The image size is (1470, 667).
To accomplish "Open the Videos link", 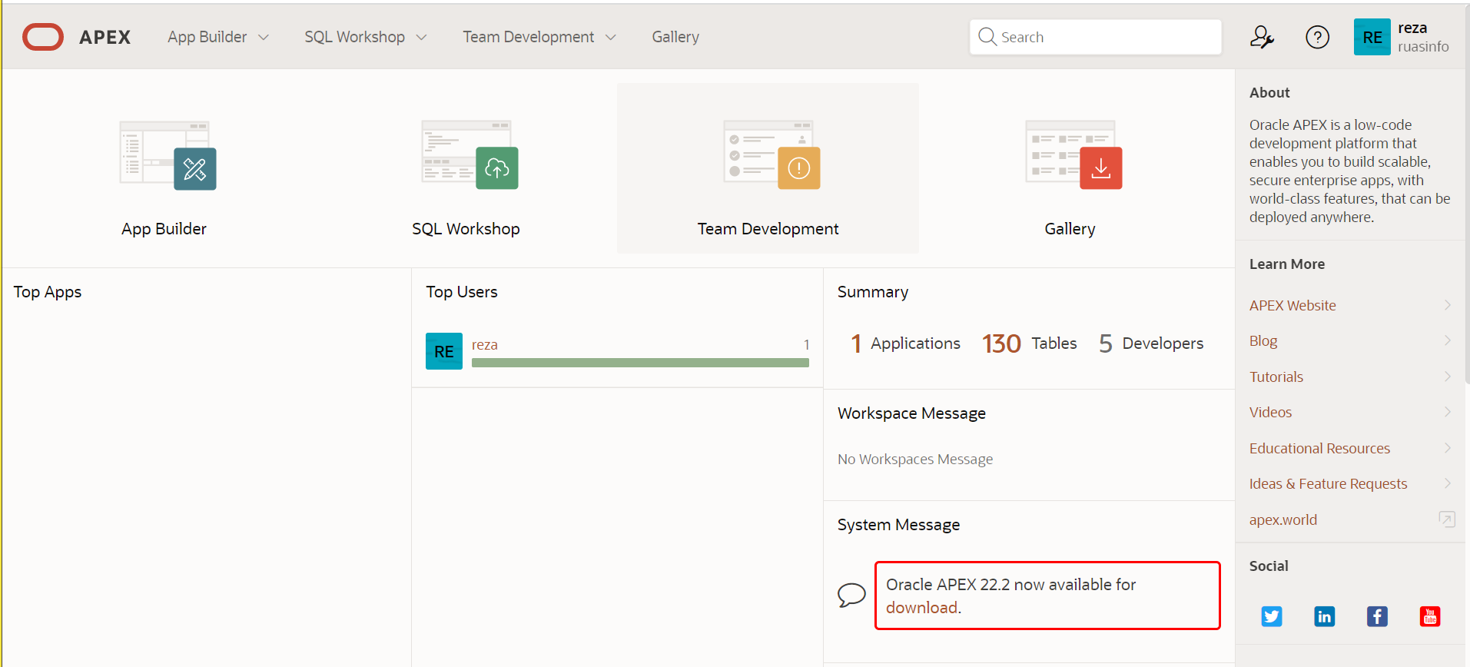I will (1270, 412).
